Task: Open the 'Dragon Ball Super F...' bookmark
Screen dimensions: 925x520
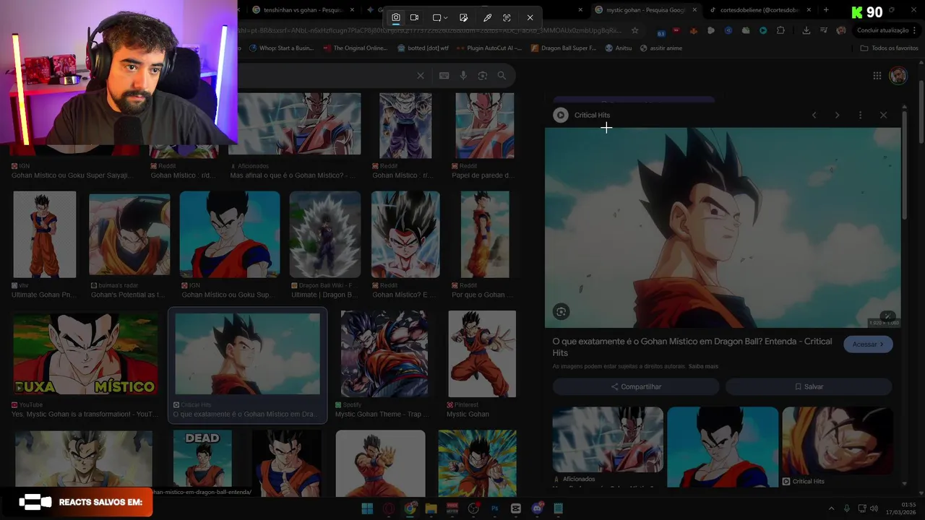Action: [x=564, y=48]
